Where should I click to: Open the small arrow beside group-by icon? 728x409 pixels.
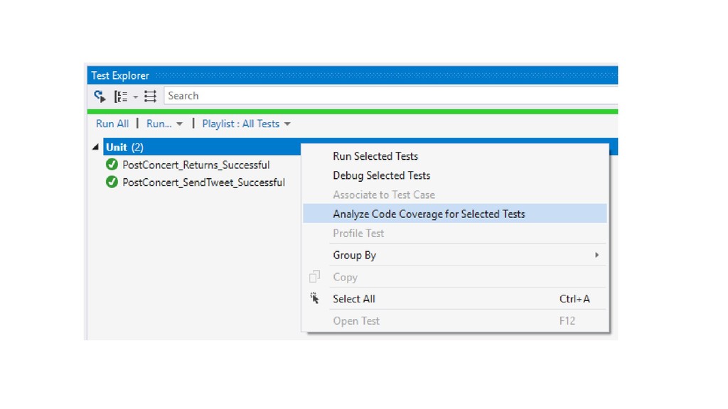pyautogui.click(x=135, y=97)
